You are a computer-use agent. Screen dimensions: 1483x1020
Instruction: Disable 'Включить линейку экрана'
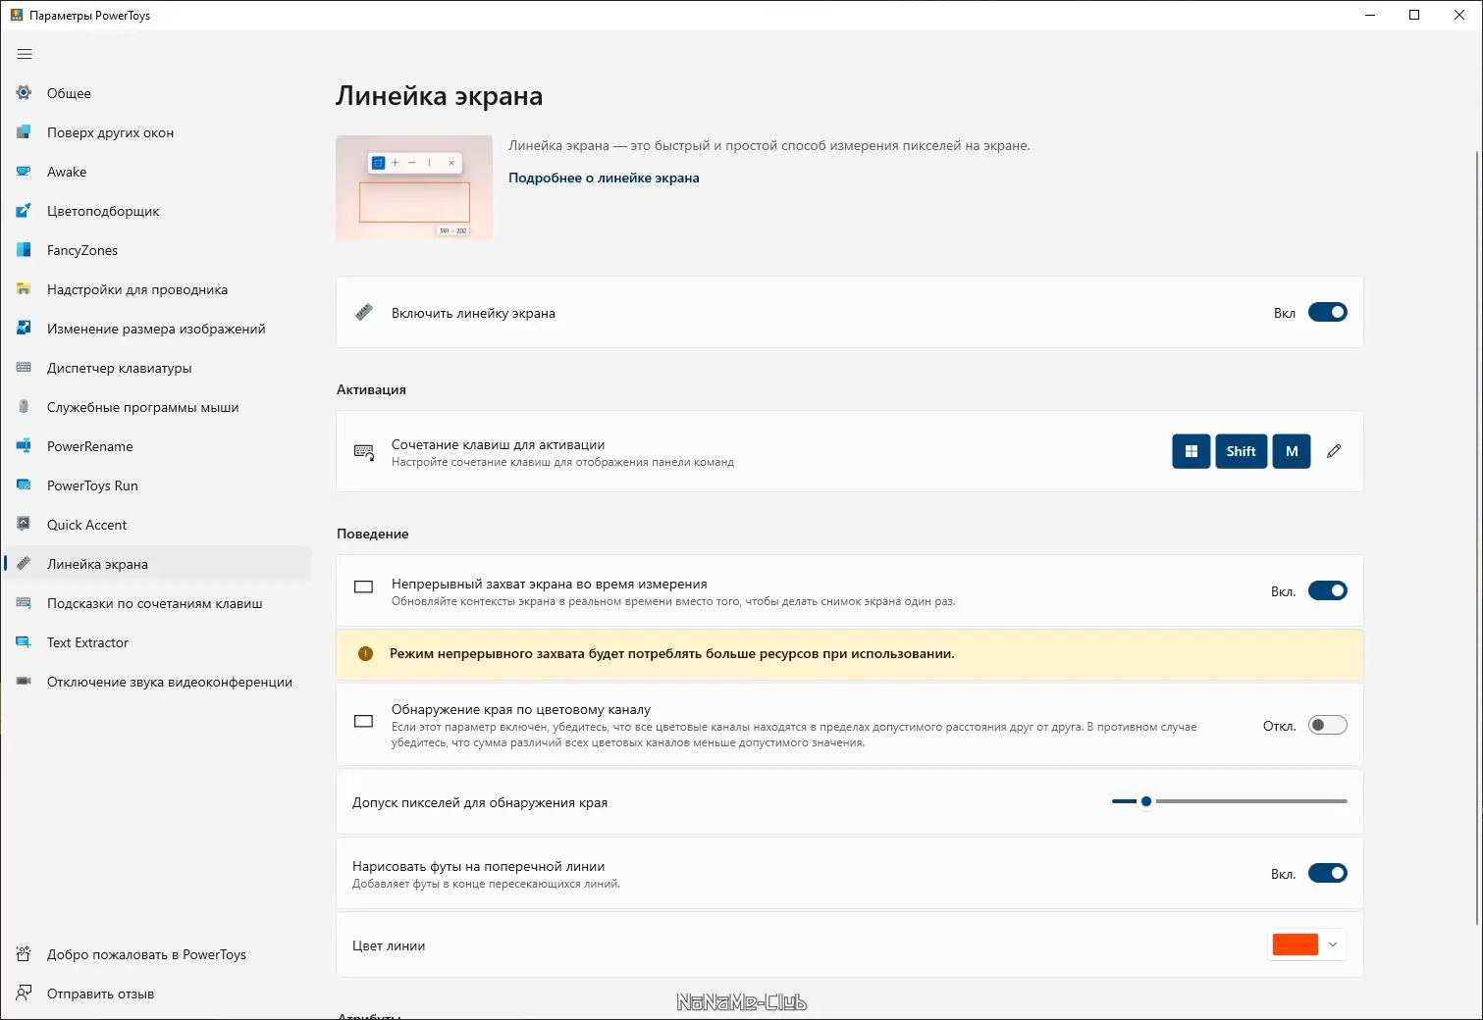[x=1327, y=312]
